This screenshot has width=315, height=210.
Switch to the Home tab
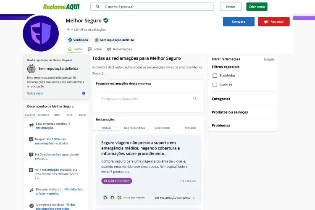[x=75, y=49]
